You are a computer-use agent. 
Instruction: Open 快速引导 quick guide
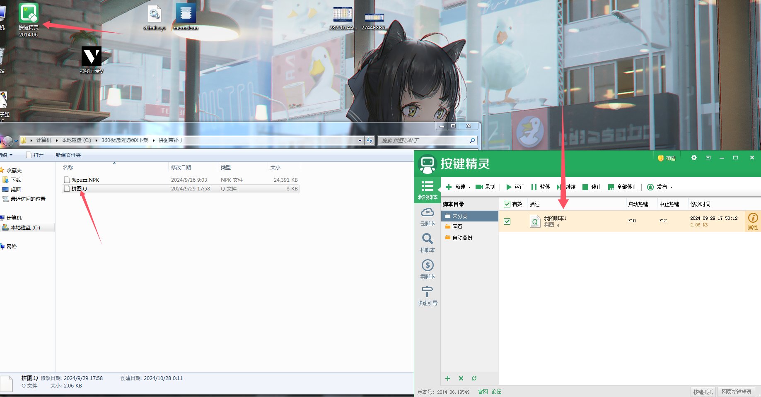pyautogui.click(x=428, y=296)
